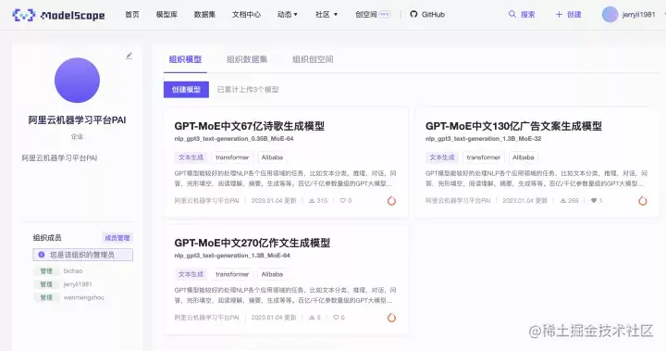The image size is (666, 351).
Task: Click the 已累计上传3个模型 text
Action: point(248,90)
